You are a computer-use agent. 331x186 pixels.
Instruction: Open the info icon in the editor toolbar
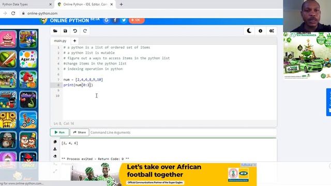point(260,31)
